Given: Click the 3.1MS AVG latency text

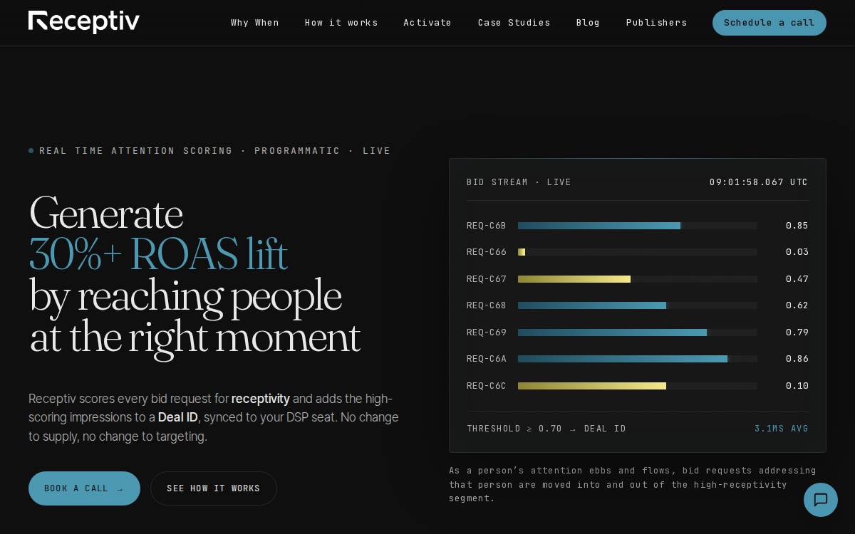Looking at the screenshot, I should [782, 429].
